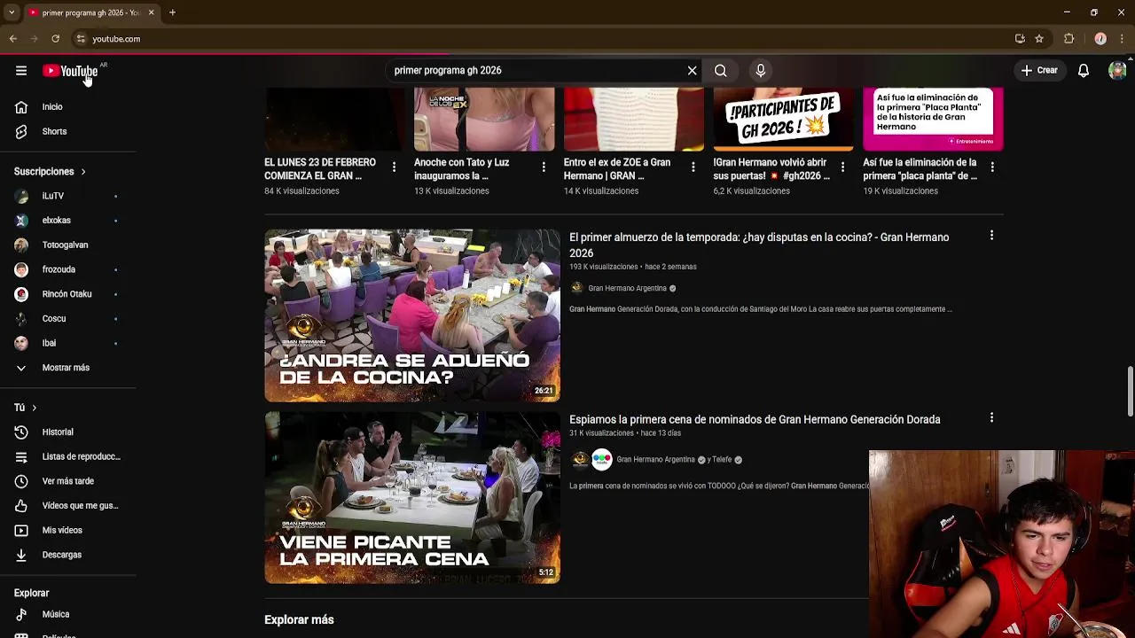
Task: View site information icon beside youtube.com
Action: (x=81, y=39)
